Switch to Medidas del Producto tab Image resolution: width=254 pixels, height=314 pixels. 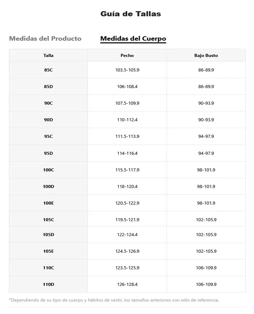(45, 38)
